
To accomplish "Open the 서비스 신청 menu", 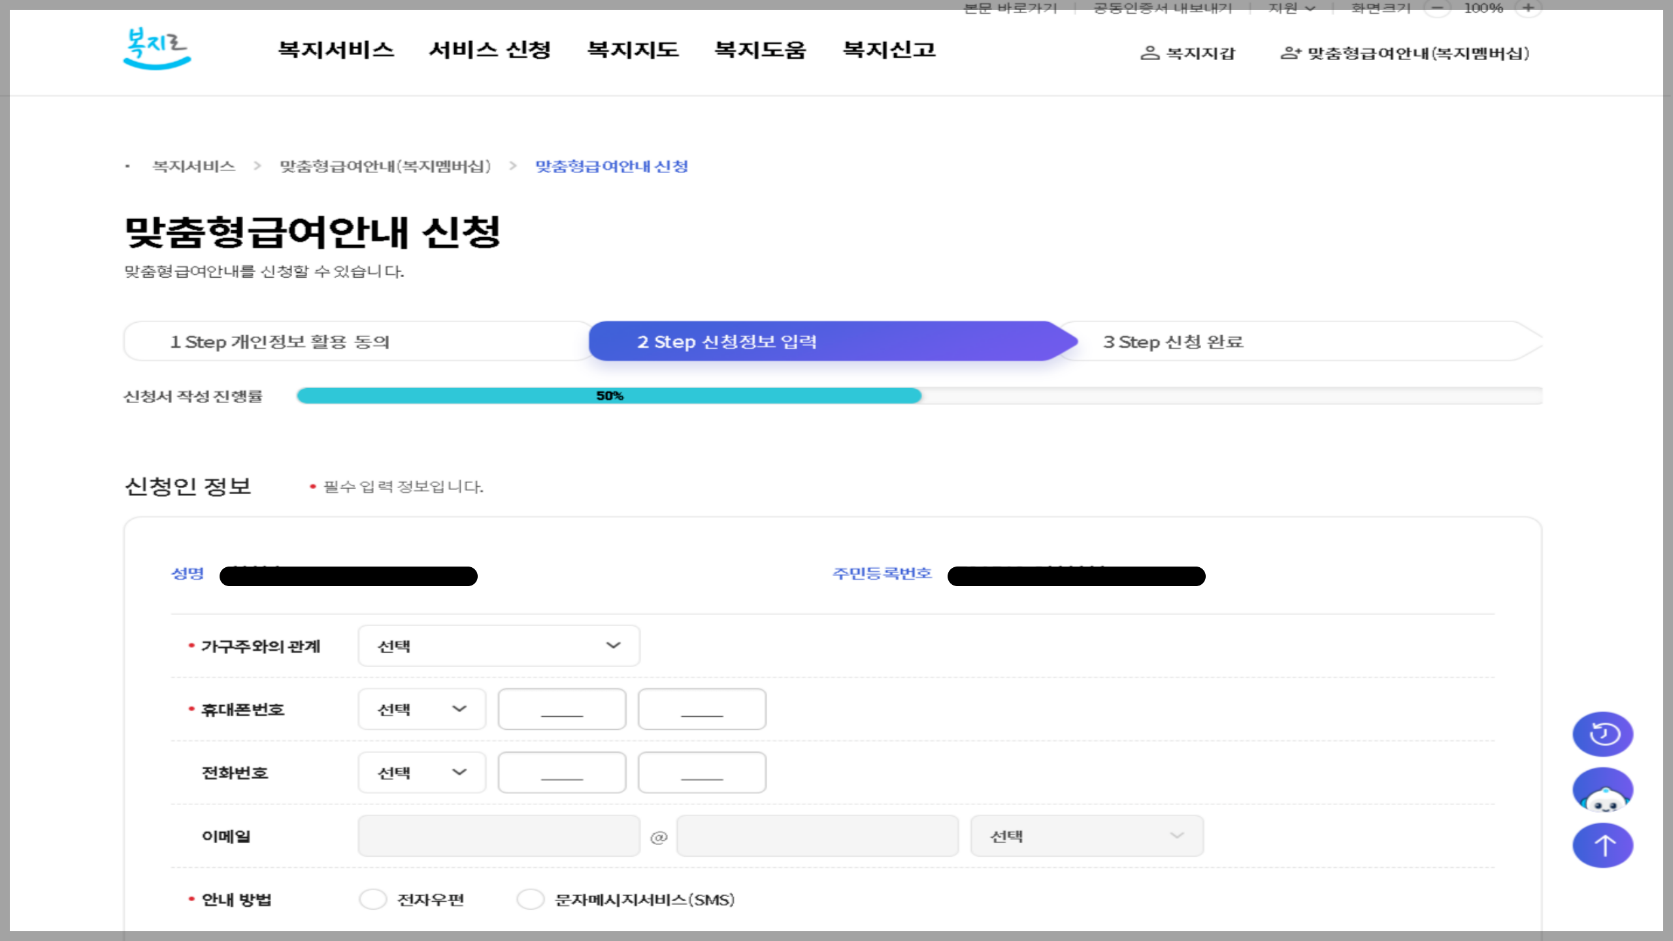I will pyautogui.click(x=489, y=50).
